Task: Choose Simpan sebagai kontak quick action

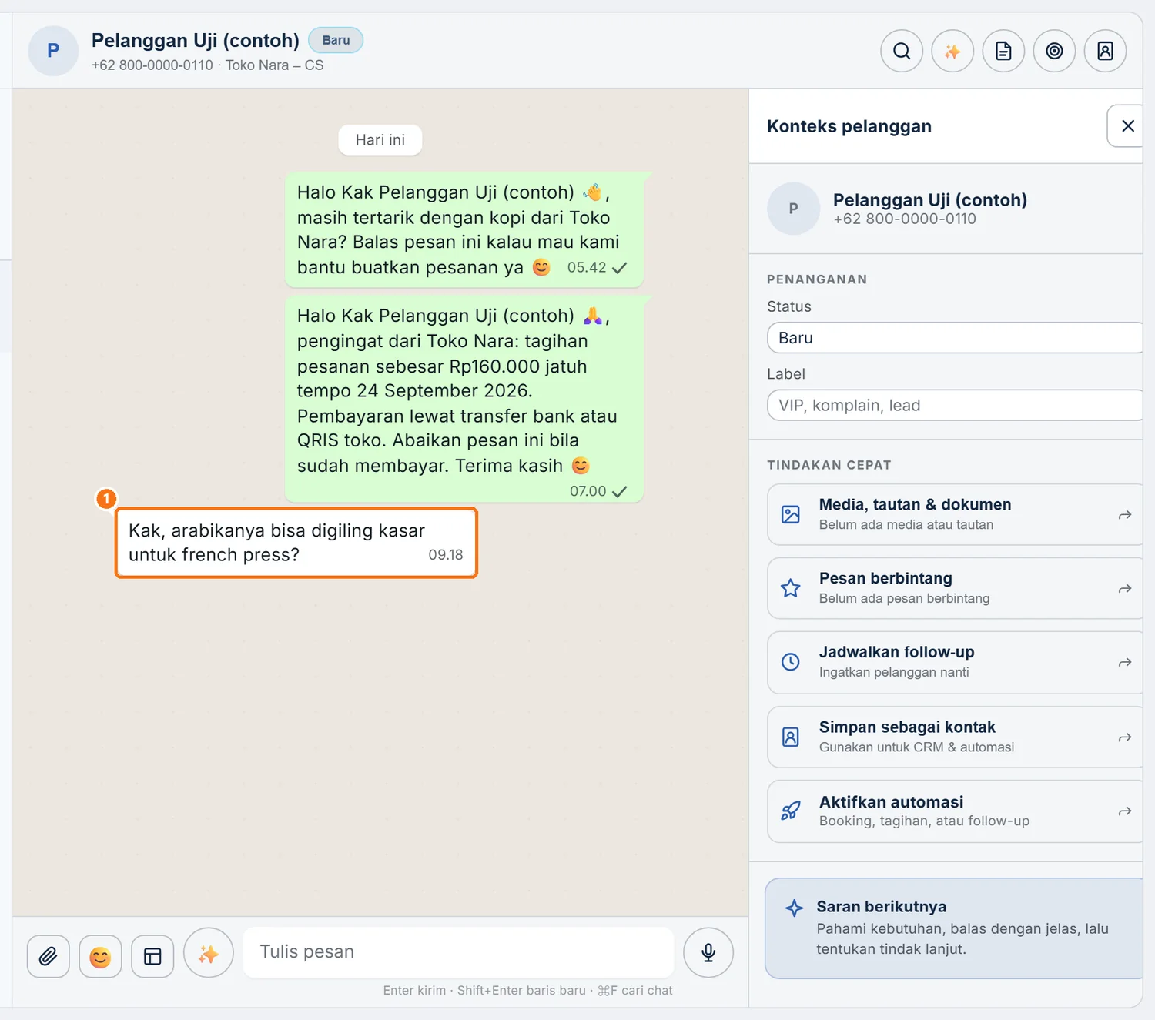Action: point(955,737)
